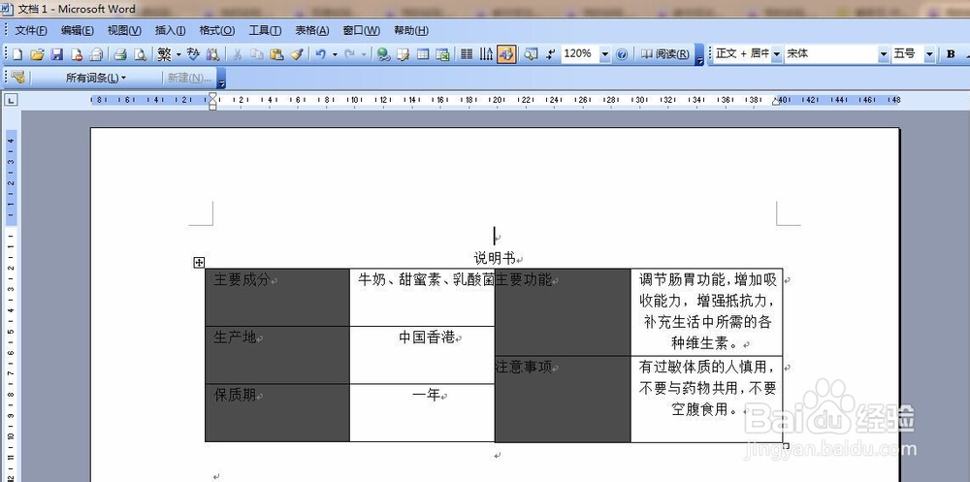Viewport: 970px width, 482px height.
Task: Click the 保质期 table cell
Action: (x=277, y=412)
